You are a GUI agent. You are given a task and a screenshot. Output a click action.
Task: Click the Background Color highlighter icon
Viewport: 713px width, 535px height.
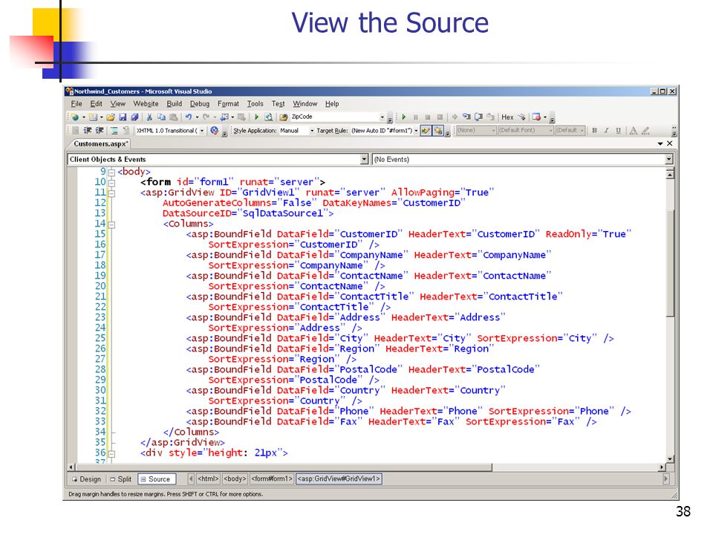pyautogui.click(x=645, y=131)
